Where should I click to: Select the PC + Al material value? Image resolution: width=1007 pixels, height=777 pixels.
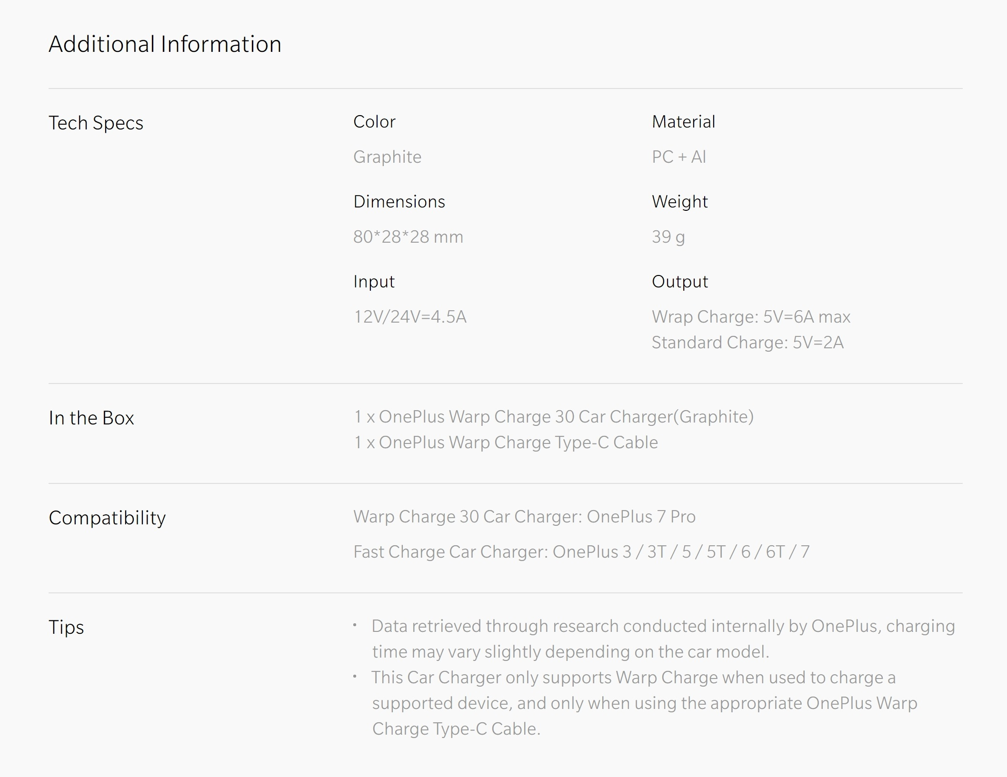(679, 157)
